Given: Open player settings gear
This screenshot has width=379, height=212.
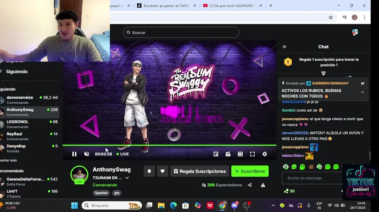Looking at the screenshot, I should [x=264, y=154].
